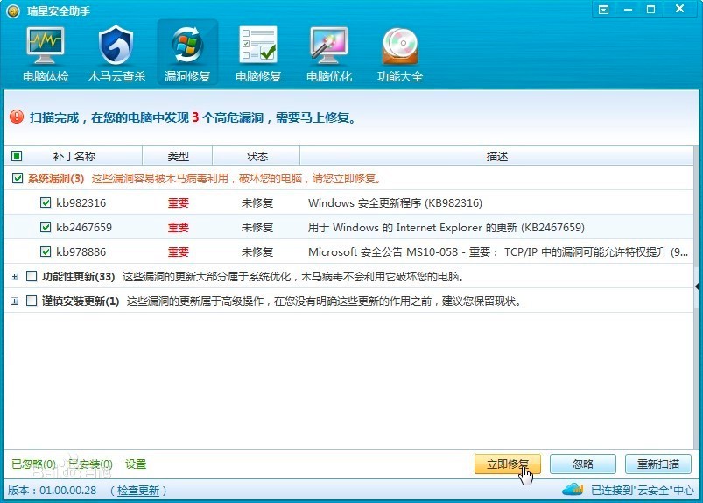
Task: Uncheck the kb2467659 patch checkbox
Action: point(46,227)
